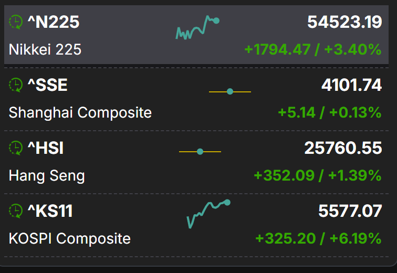Click the KOSPI change +325.20 / +6.19%
The image size is (397, 273).
click(318, 238)
